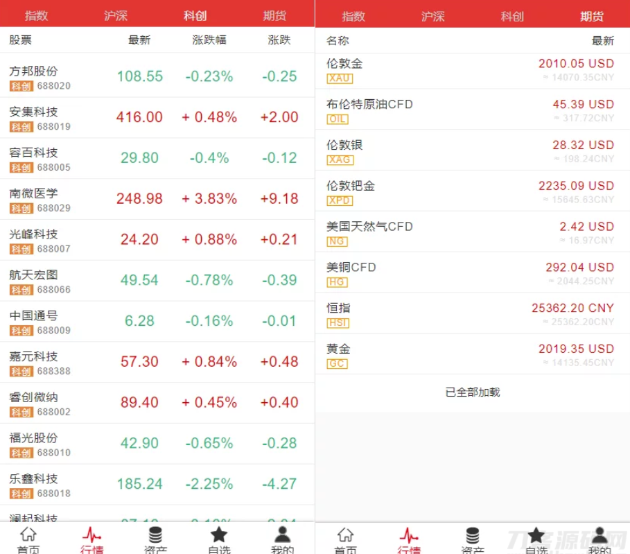Open 嘉元科技 stock name
This screenshot has height=554, width=630.
(33, 356)
